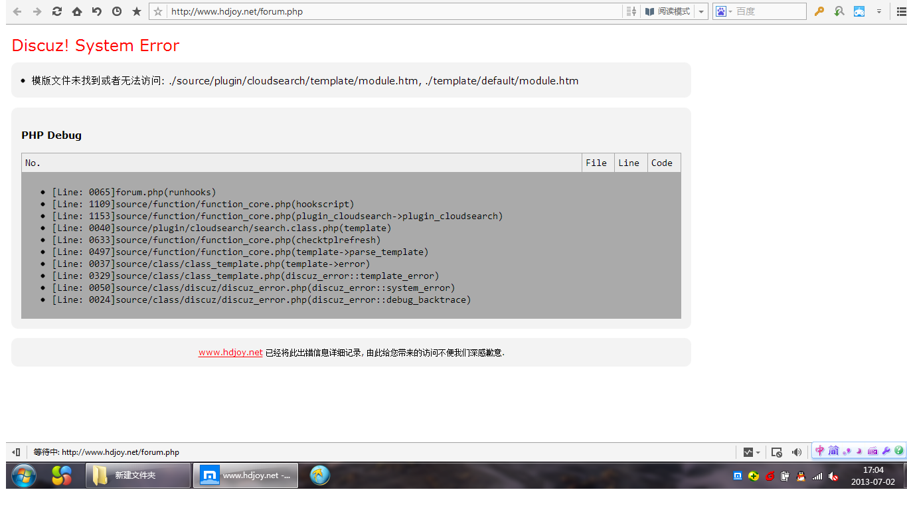Click the discuz_error::template_error trace line
The height and width of the screenshot is (510, 907).
coord(246,276)
